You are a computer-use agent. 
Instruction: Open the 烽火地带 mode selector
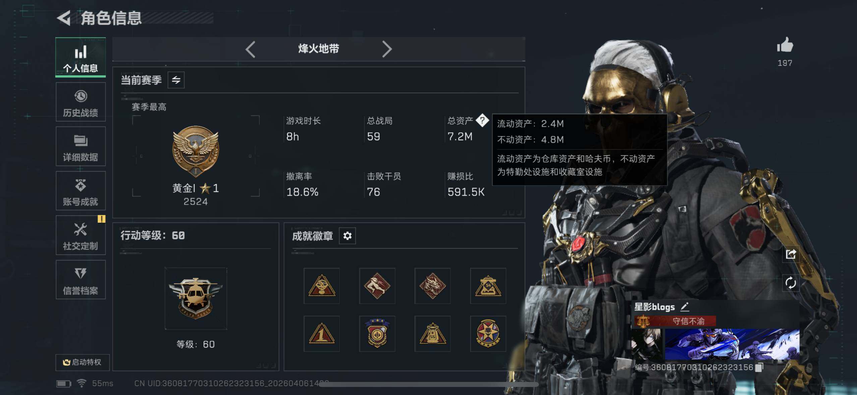coord(319,49)
